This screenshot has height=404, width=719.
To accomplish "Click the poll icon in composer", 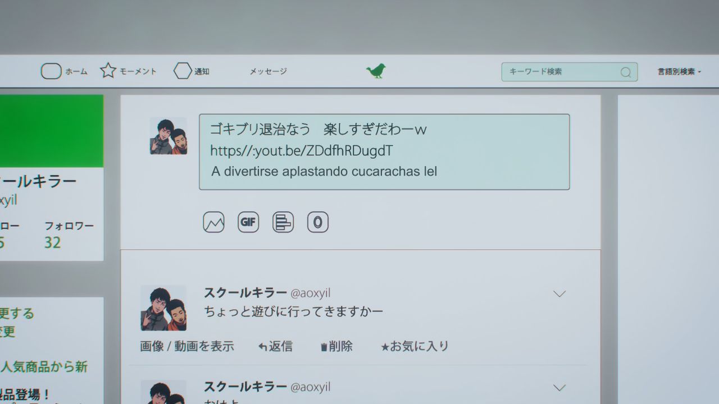I will [x=283, y=222].
